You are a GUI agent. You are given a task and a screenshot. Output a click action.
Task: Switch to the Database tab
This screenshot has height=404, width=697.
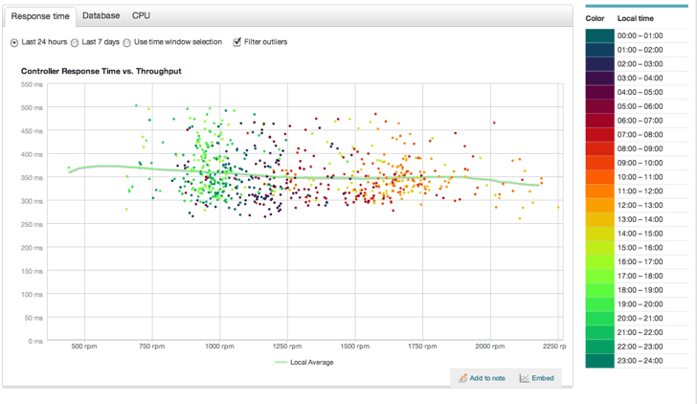101,16
